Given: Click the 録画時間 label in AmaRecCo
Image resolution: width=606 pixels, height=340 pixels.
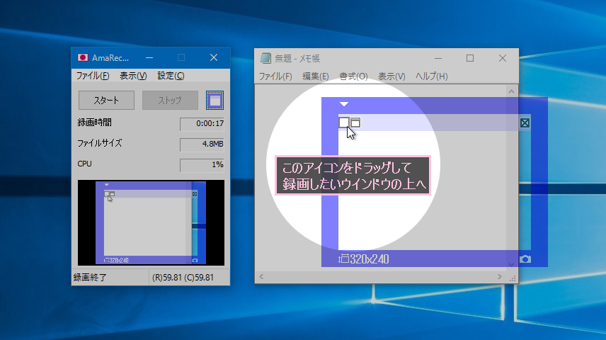Looking at the screenshot, I should (x=94, y=123).
